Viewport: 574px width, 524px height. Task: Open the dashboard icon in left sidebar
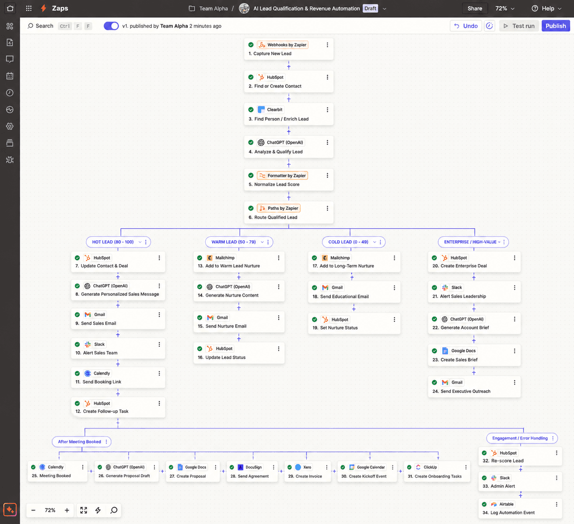(x=10, y=26)
